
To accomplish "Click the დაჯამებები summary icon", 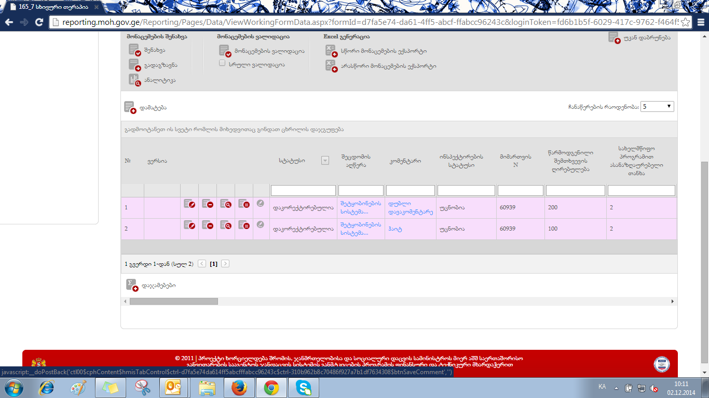I will pos(132,285).
